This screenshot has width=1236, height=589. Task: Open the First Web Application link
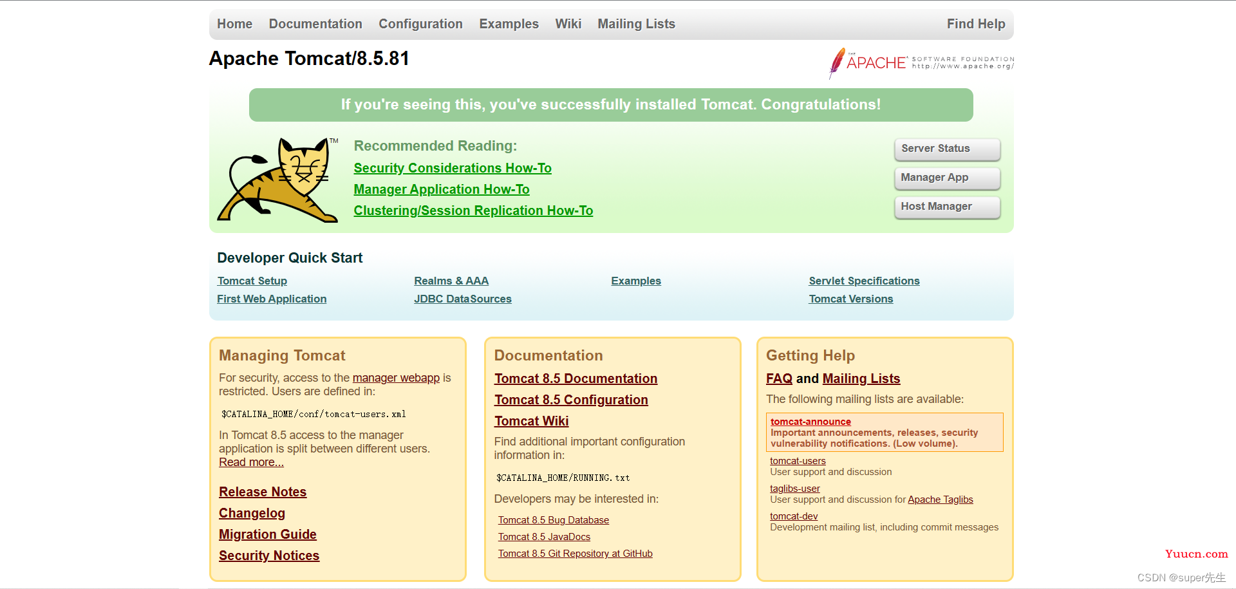click(272, 299)
